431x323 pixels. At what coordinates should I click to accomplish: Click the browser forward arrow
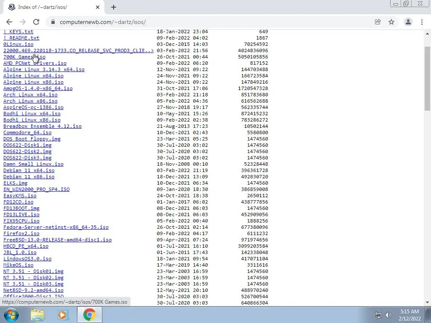[23, 22]
